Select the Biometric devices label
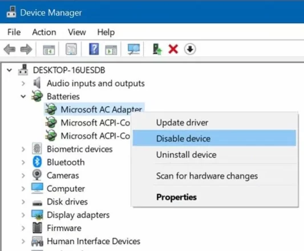 [80, 149]
